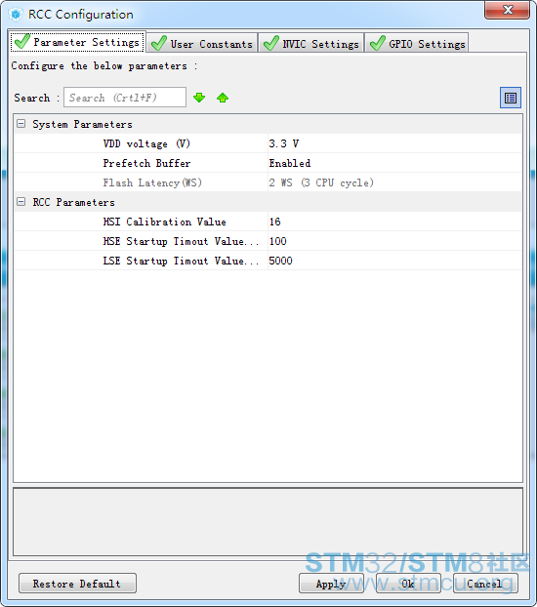
Task: Click the System Parameters heading text
Action: pyautogui.click(x=82, y=124)
